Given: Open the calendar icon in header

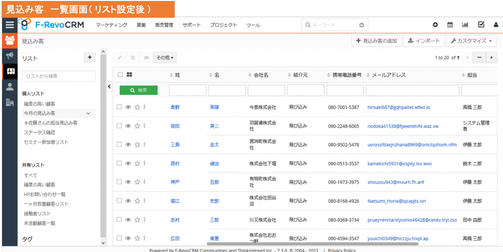Looking at the screenshot, I should [x=450, y=25].
